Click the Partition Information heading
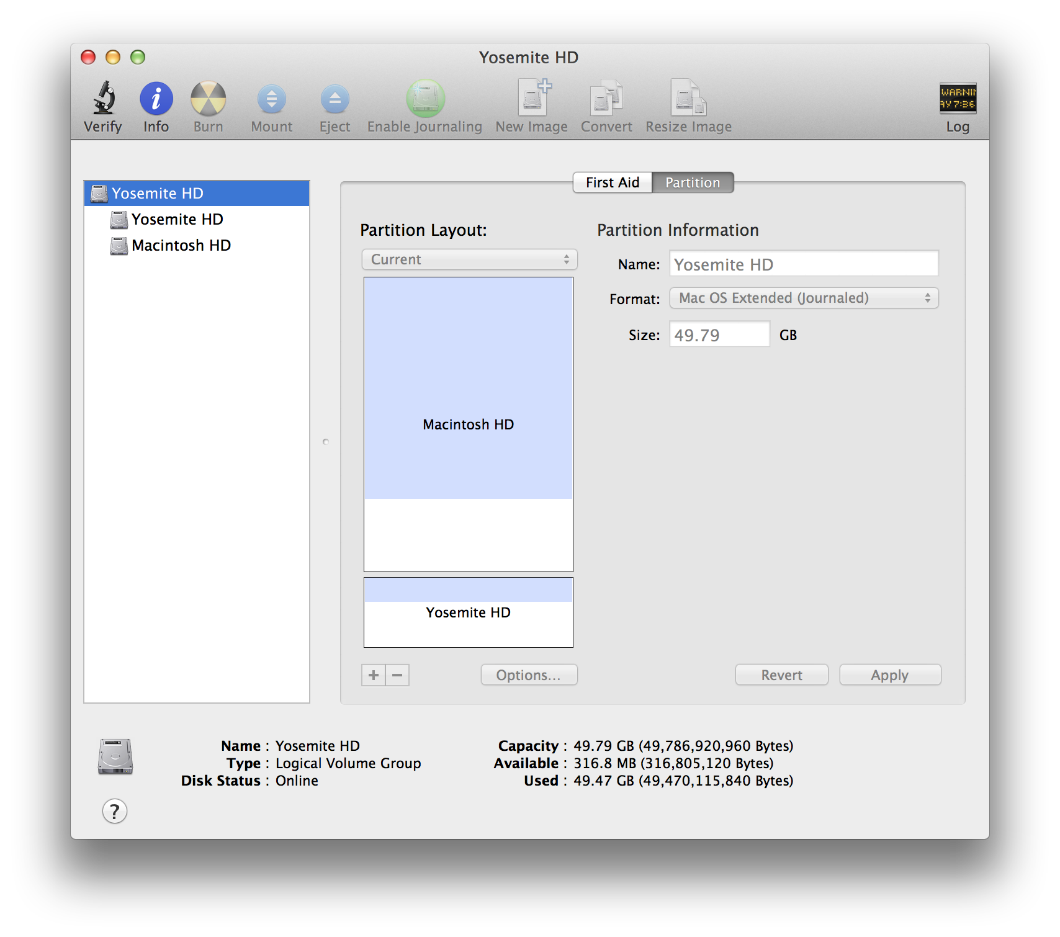The width and height of the screenshot is (1060, 937). click(x=678, y=230)
